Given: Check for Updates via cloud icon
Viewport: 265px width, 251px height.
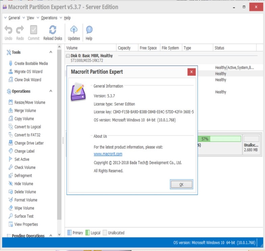Looking at the screenshot, I should click(74, 30).
